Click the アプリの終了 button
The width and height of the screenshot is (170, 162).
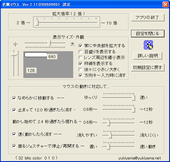point(148,18)
